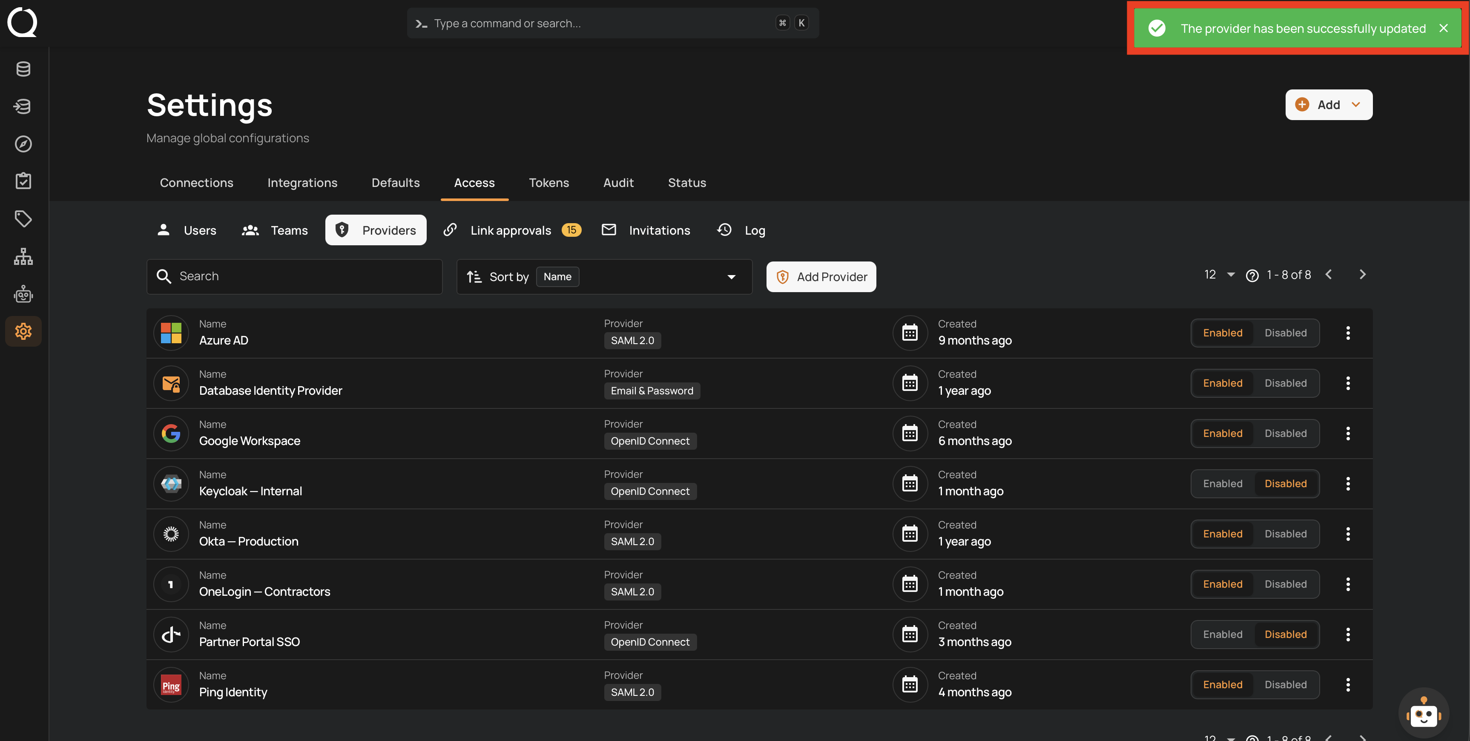Screen dimensions: 1470x741
Task: Switch to the Tokens tab
Action: pos(549,183)
